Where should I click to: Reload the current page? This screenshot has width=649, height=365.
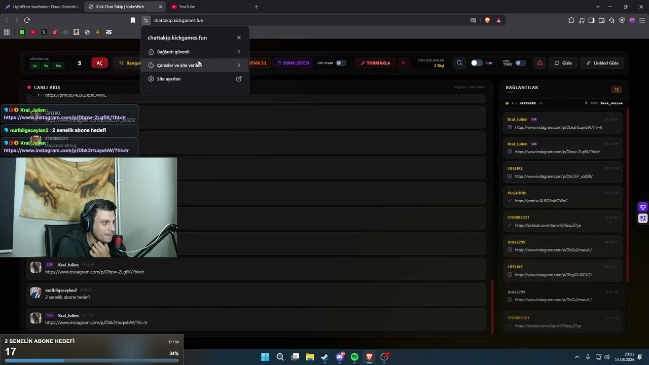point(27,20)
